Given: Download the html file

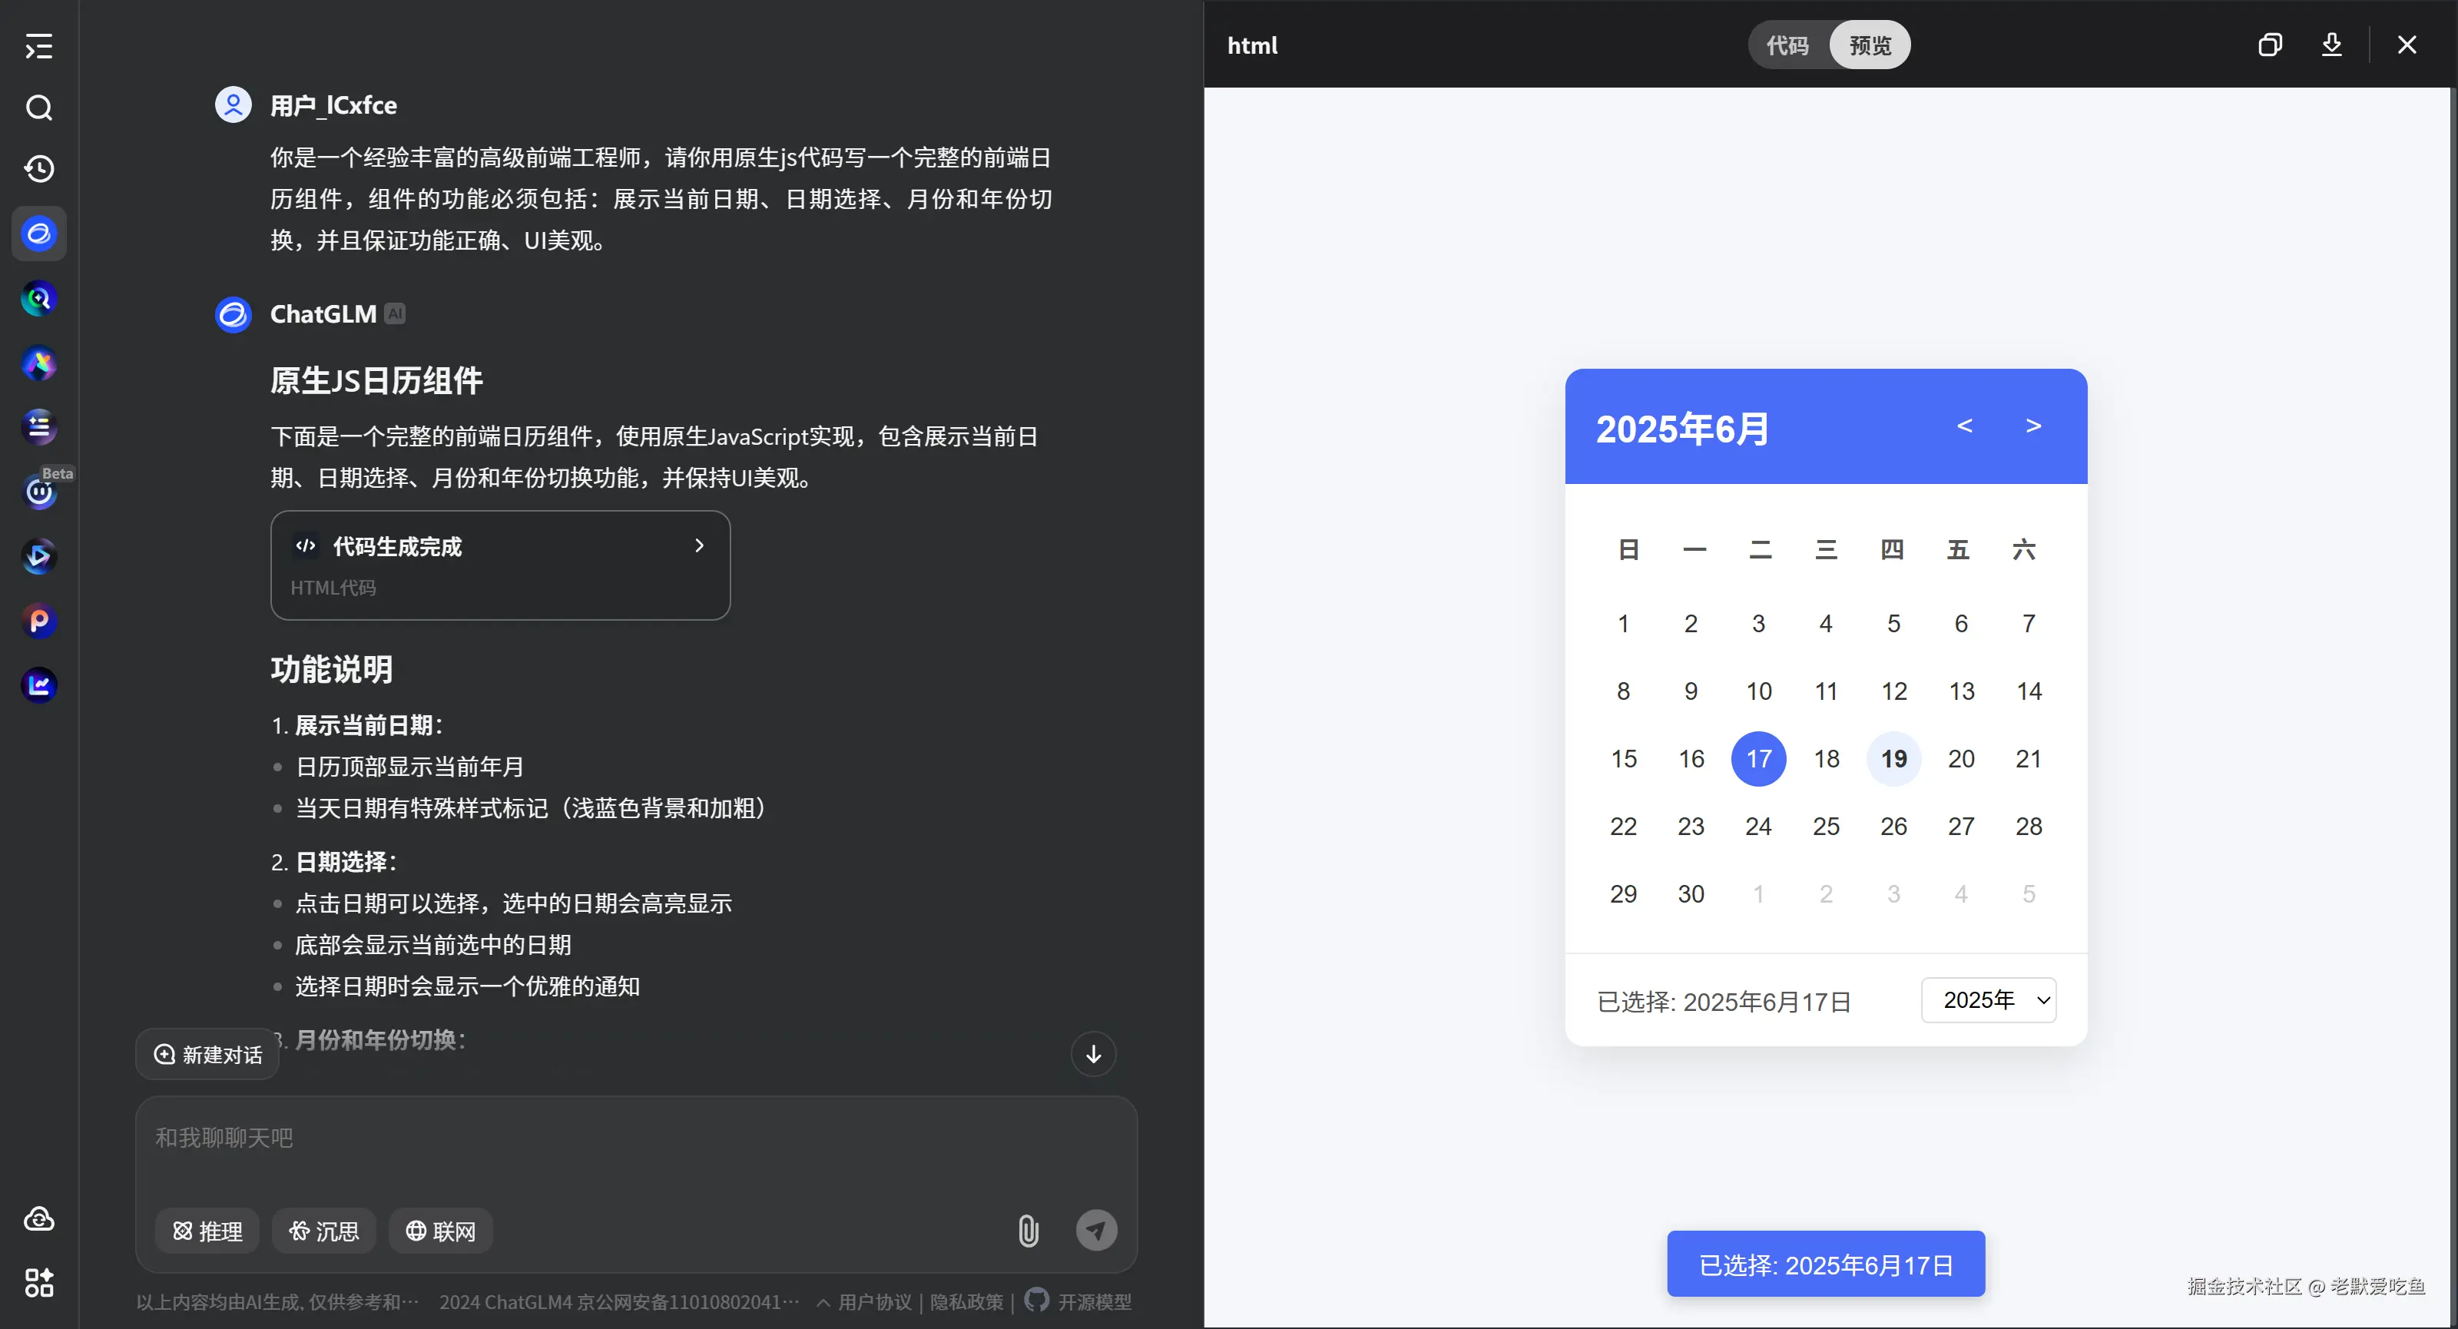Looking at the screenshot, I should point(2331,45).
